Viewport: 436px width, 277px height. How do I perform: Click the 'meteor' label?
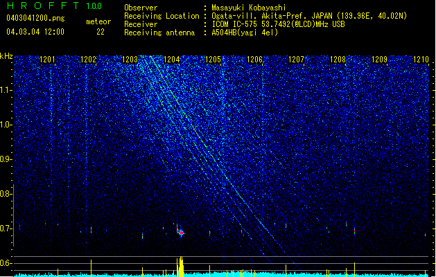coord(98,21)
